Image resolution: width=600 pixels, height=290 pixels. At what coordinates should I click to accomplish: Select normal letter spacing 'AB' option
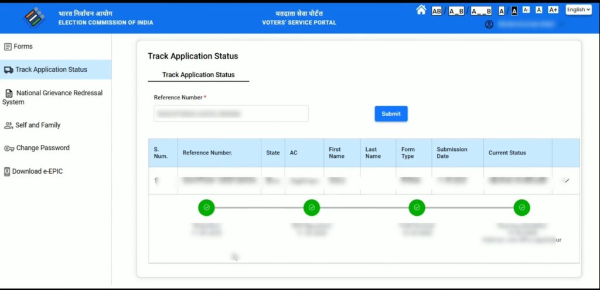coord(437,11)
